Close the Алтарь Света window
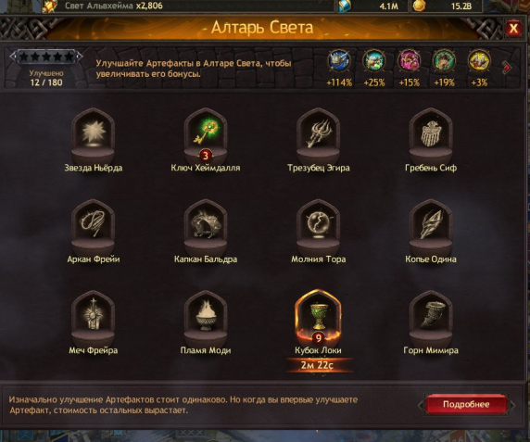The height and width of the screenshot is (442, 530). (x=513, y=28)
